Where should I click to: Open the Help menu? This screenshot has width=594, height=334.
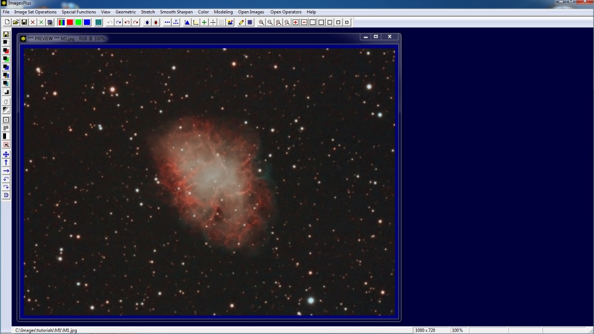pos(311,12)
